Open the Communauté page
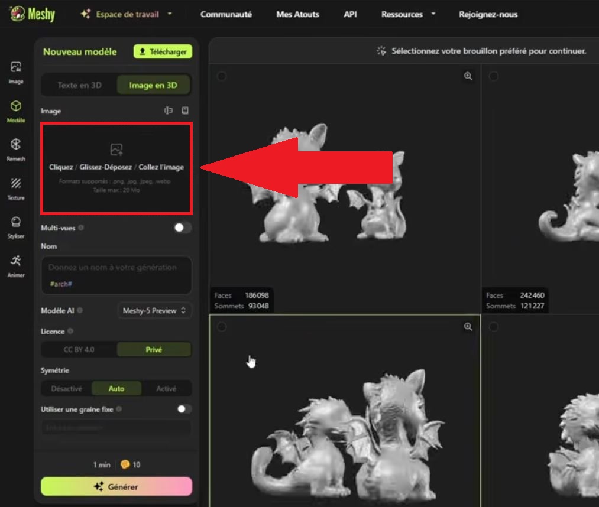Image resolution: width=599 pixels, height=507 pixels. pos(226,15)
